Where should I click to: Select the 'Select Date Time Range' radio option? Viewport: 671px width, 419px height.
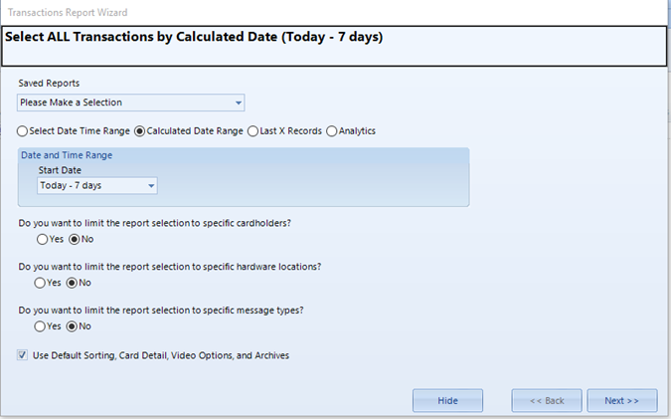coord(23,131)
